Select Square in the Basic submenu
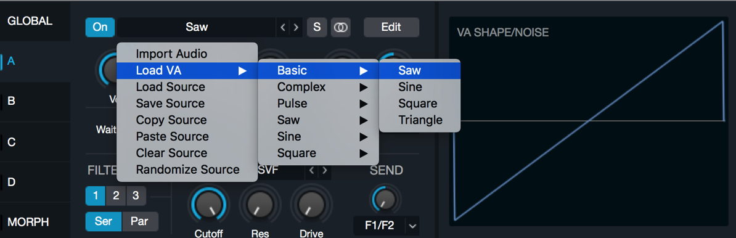This screenshot has width=736, height=238. pos(420,103)
